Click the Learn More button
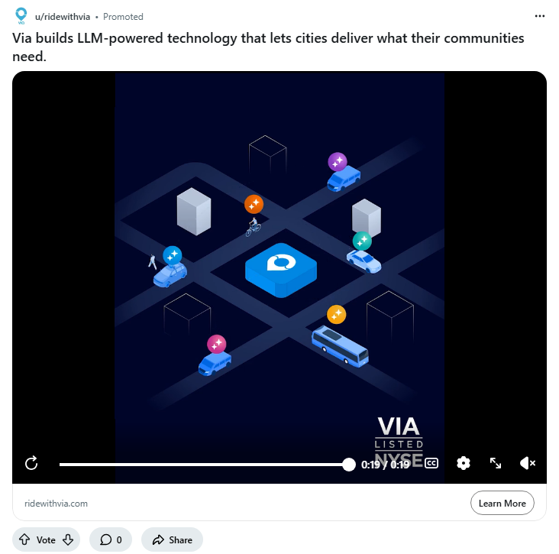 point(502,503)
